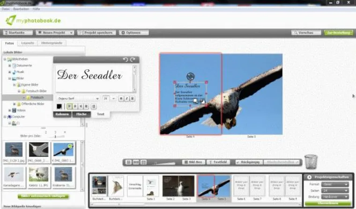Enable left text alignment

(69, 106)
